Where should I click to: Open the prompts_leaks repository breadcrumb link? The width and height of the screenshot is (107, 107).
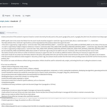point(5,21)
